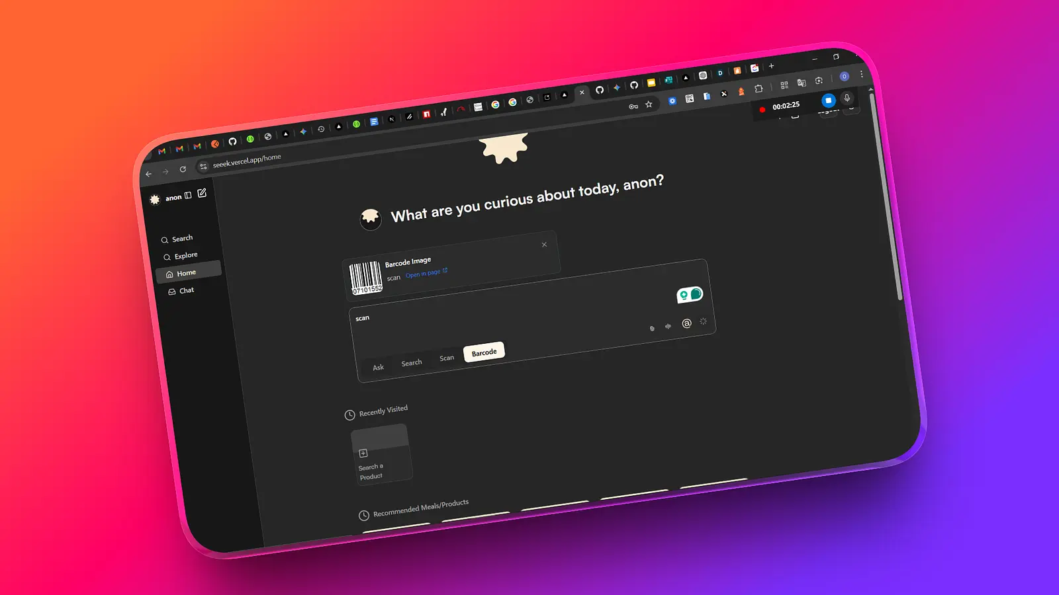Open the 'Search a Product' card
1059x595 pixels.
[x=382, y=456]
